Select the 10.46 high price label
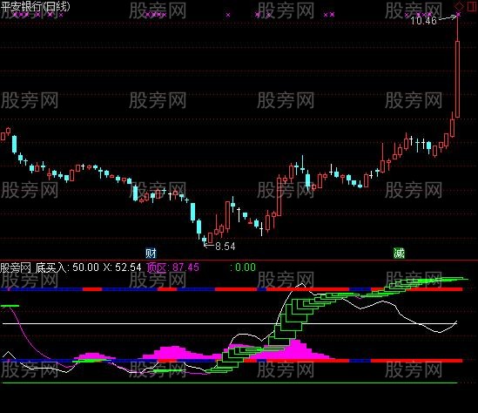The width and height of the screenshot is (478, 413). click(x=423, y=21)
